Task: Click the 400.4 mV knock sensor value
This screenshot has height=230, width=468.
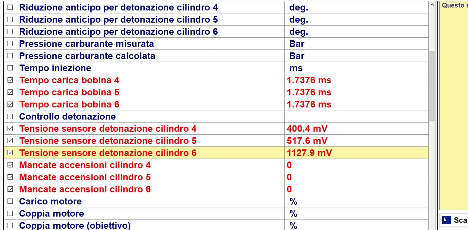Action: tap(307, 128)
